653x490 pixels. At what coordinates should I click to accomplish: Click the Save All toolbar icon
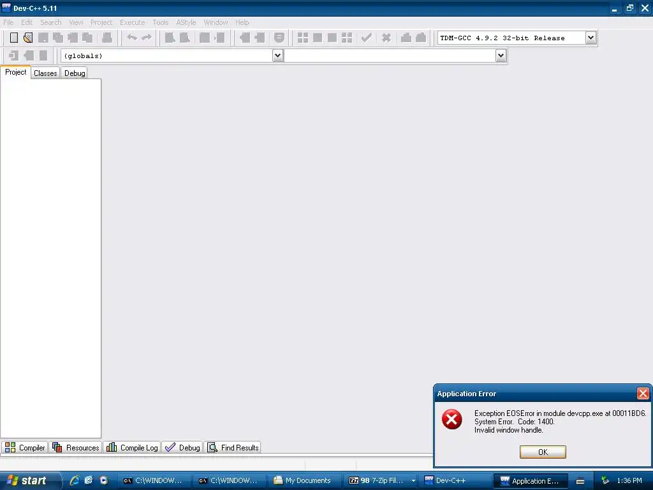(58, 38)
